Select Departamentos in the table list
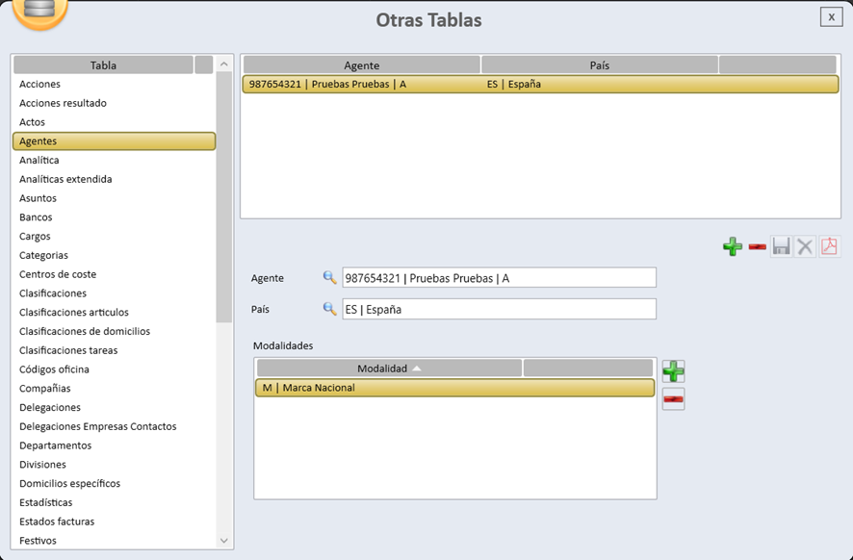The height and width of the screenshot is (560, 853). [x=55, y=445]
